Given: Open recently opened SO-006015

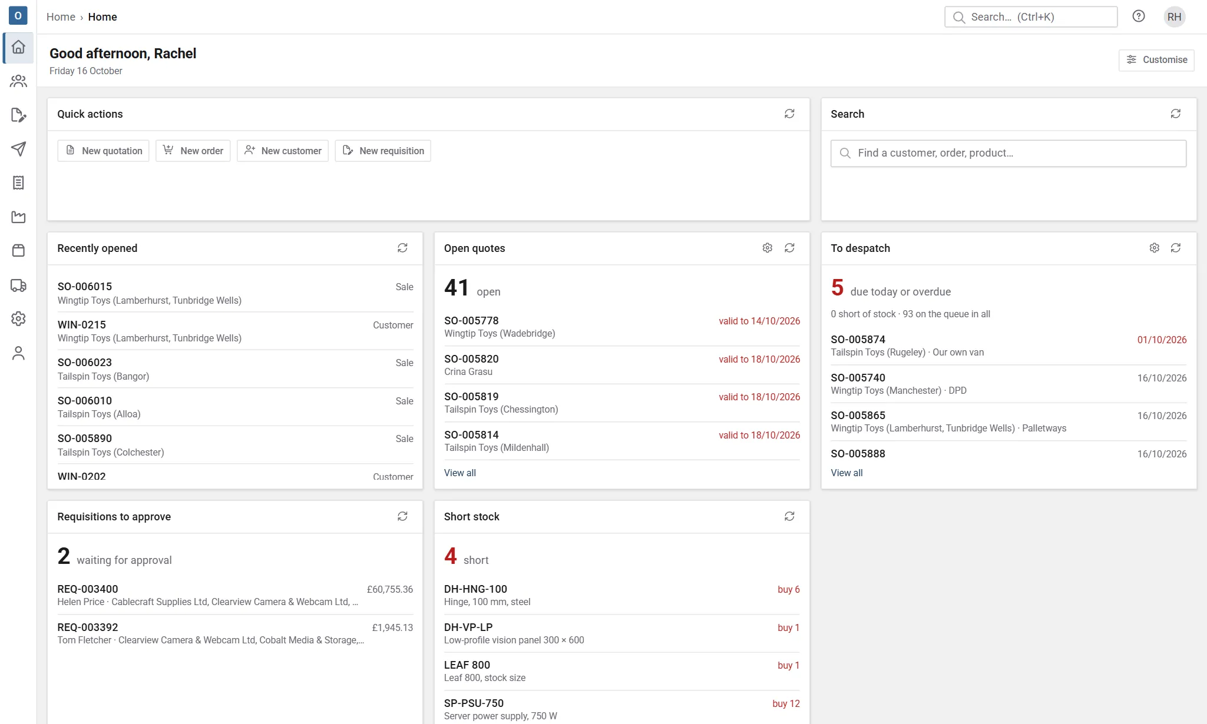Looking at the screenshot, I should click(235, 293).
